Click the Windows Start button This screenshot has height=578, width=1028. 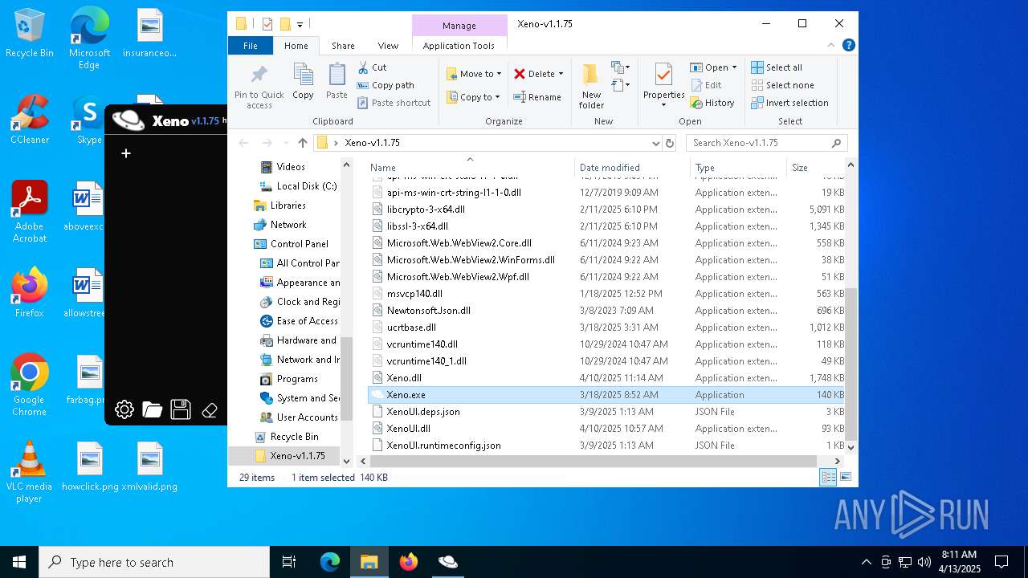19,562
